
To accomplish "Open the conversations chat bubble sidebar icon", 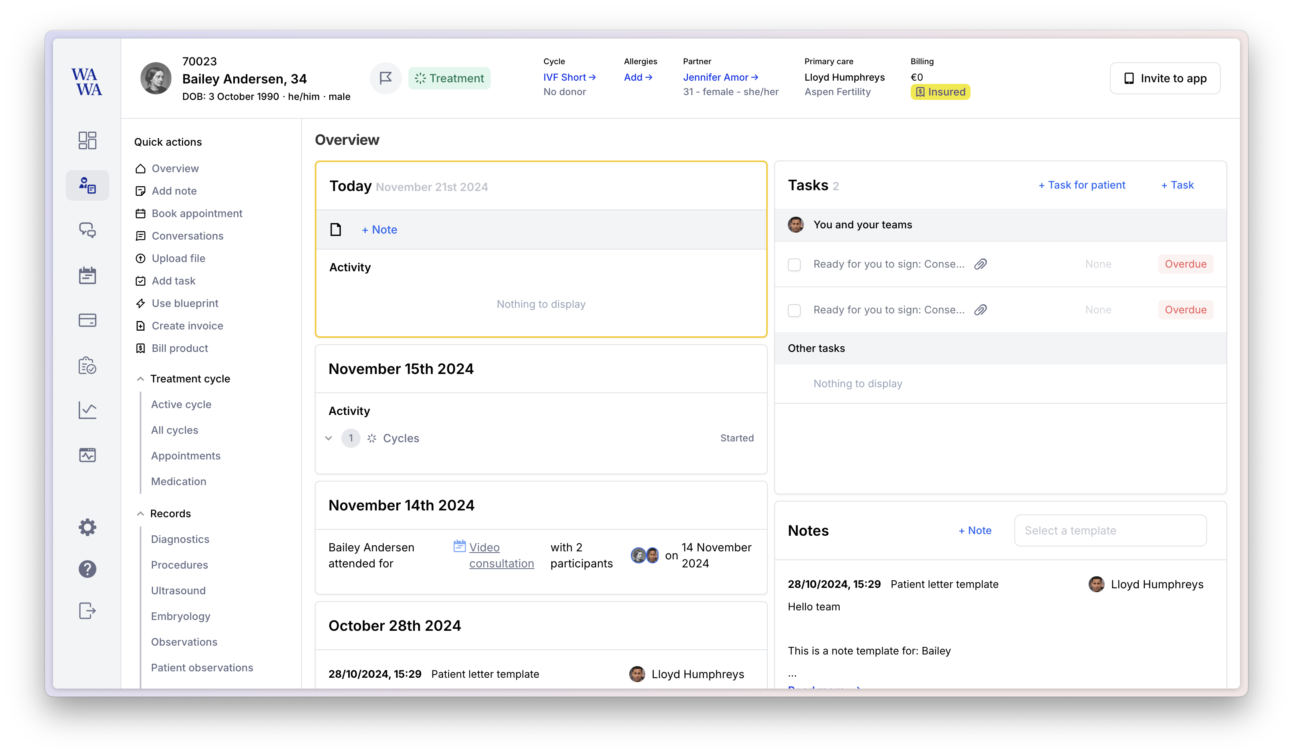I will (87, 230).
